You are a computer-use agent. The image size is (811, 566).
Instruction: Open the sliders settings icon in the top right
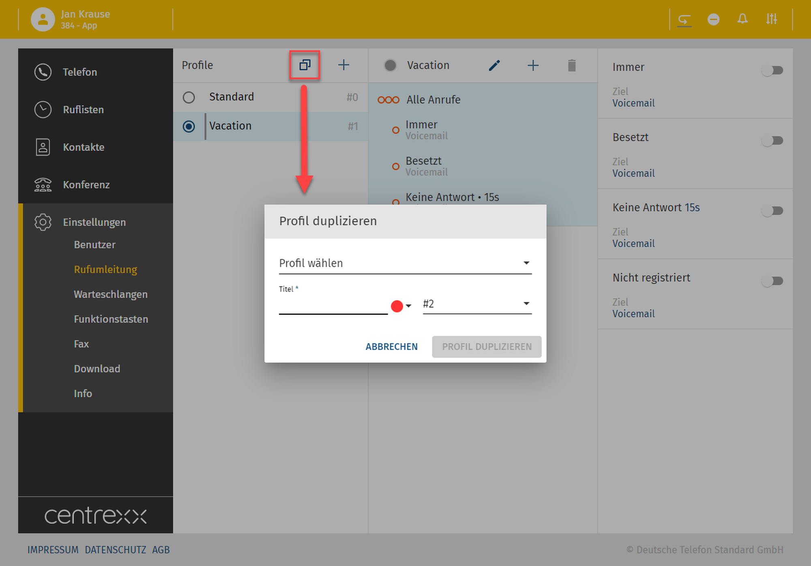(771, 19)
